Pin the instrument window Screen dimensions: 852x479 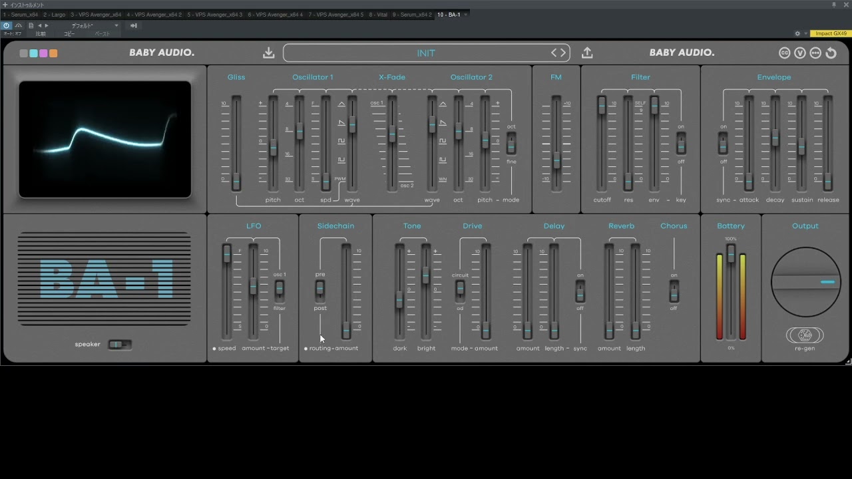(x=833, y=5)
